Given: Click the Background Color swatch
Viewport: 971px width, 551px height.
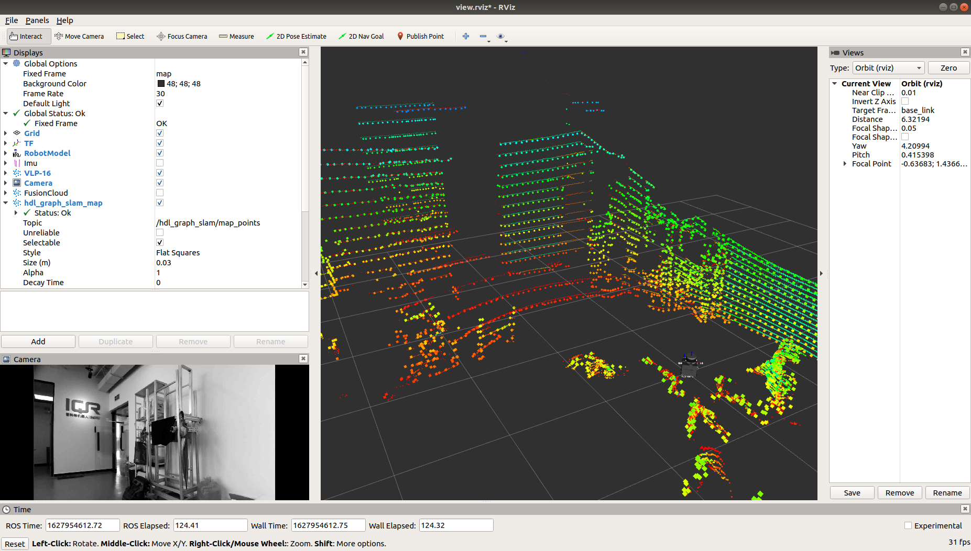Looking at the screenshot, I should 161,84.
